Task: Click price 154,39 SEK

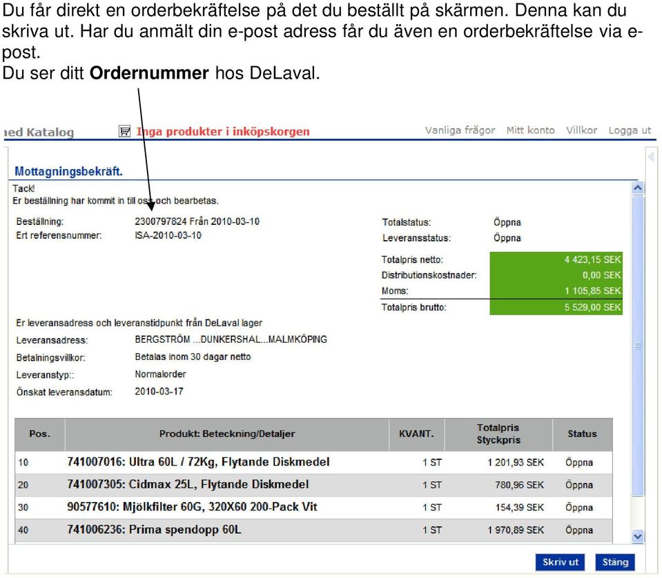Action: click(519, 508)
